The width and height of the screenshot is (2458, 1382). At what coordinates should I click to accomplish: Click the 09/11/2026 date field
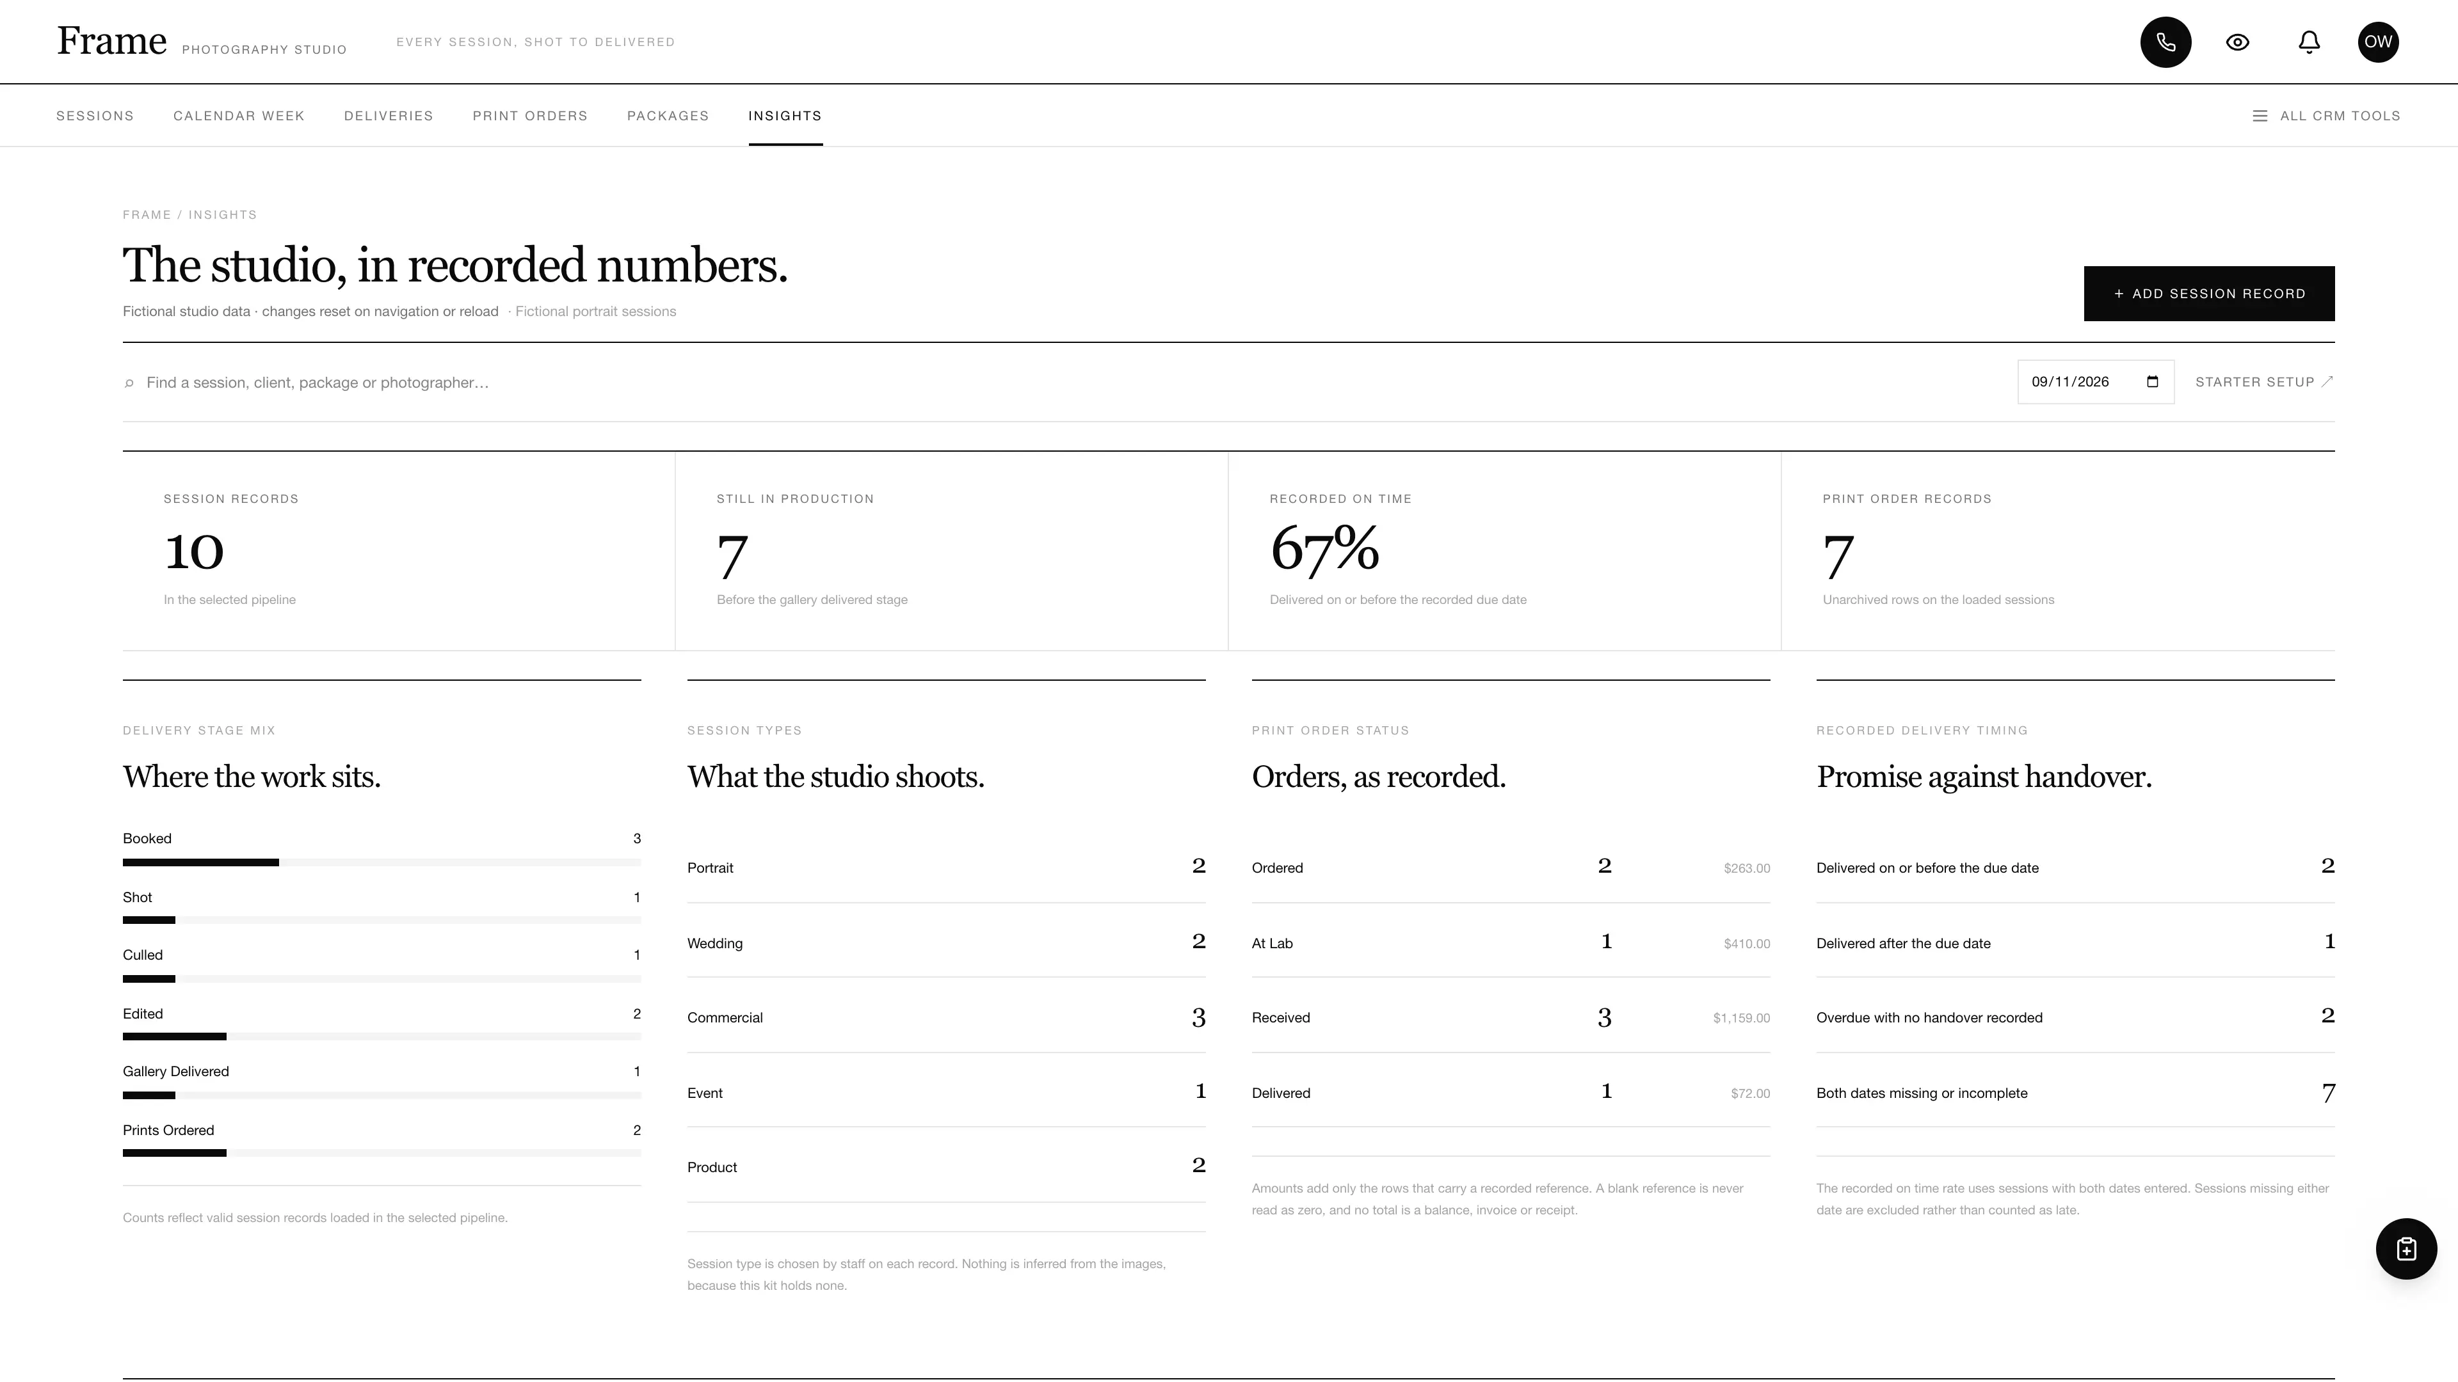coord(2096,381)
